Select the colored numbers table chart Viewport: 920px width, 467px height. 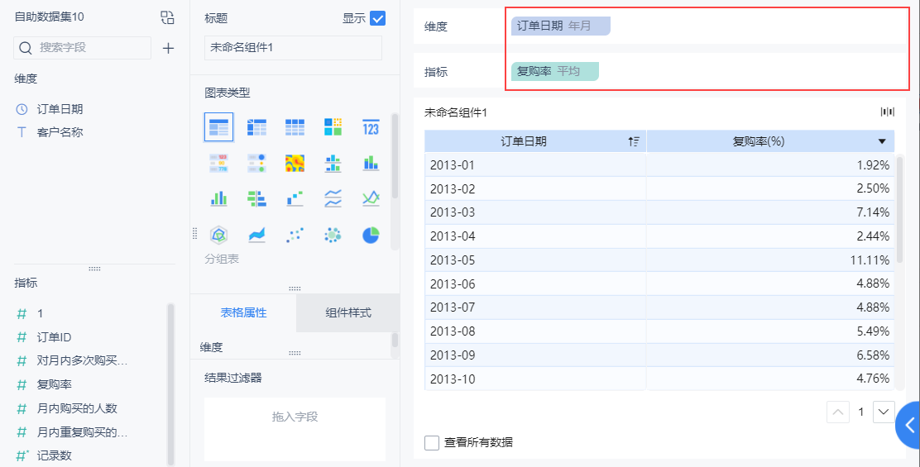click(219, 163)
